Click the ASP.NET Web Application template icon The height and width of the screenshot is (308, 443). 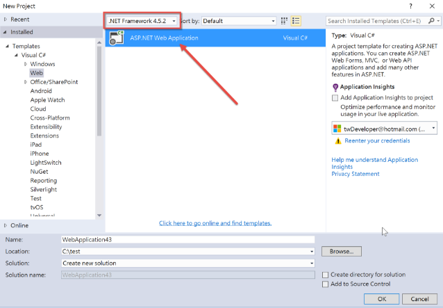tap(117, 38)
